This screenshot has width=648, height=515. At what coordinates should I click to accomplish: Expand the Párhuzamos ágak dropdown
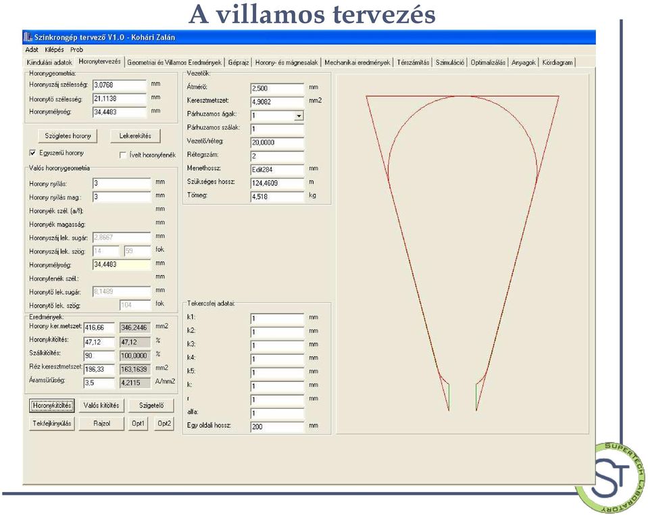[x=299, y=116]
